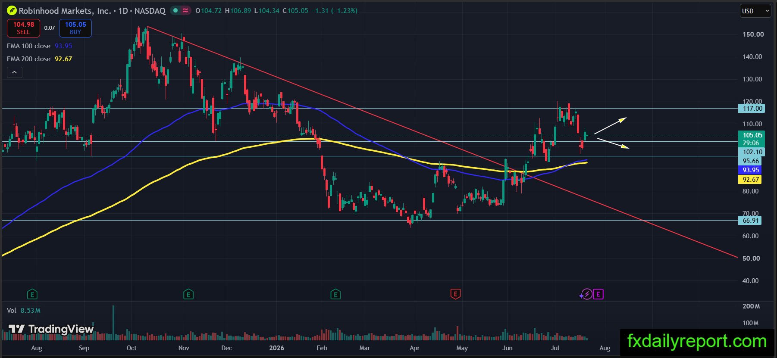Click the 95.66 horizontal line price label

(x=750, y=161)
